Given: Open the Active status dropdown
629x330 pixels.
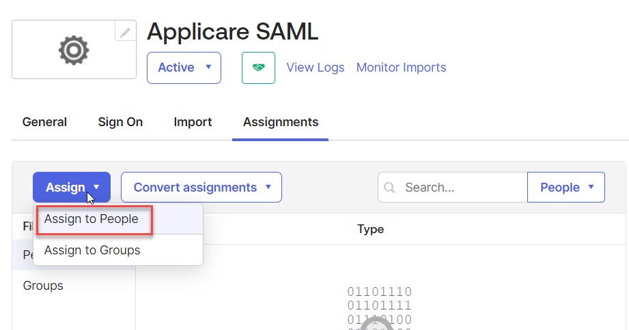Looking at the screenshot, I should (184, 67).
